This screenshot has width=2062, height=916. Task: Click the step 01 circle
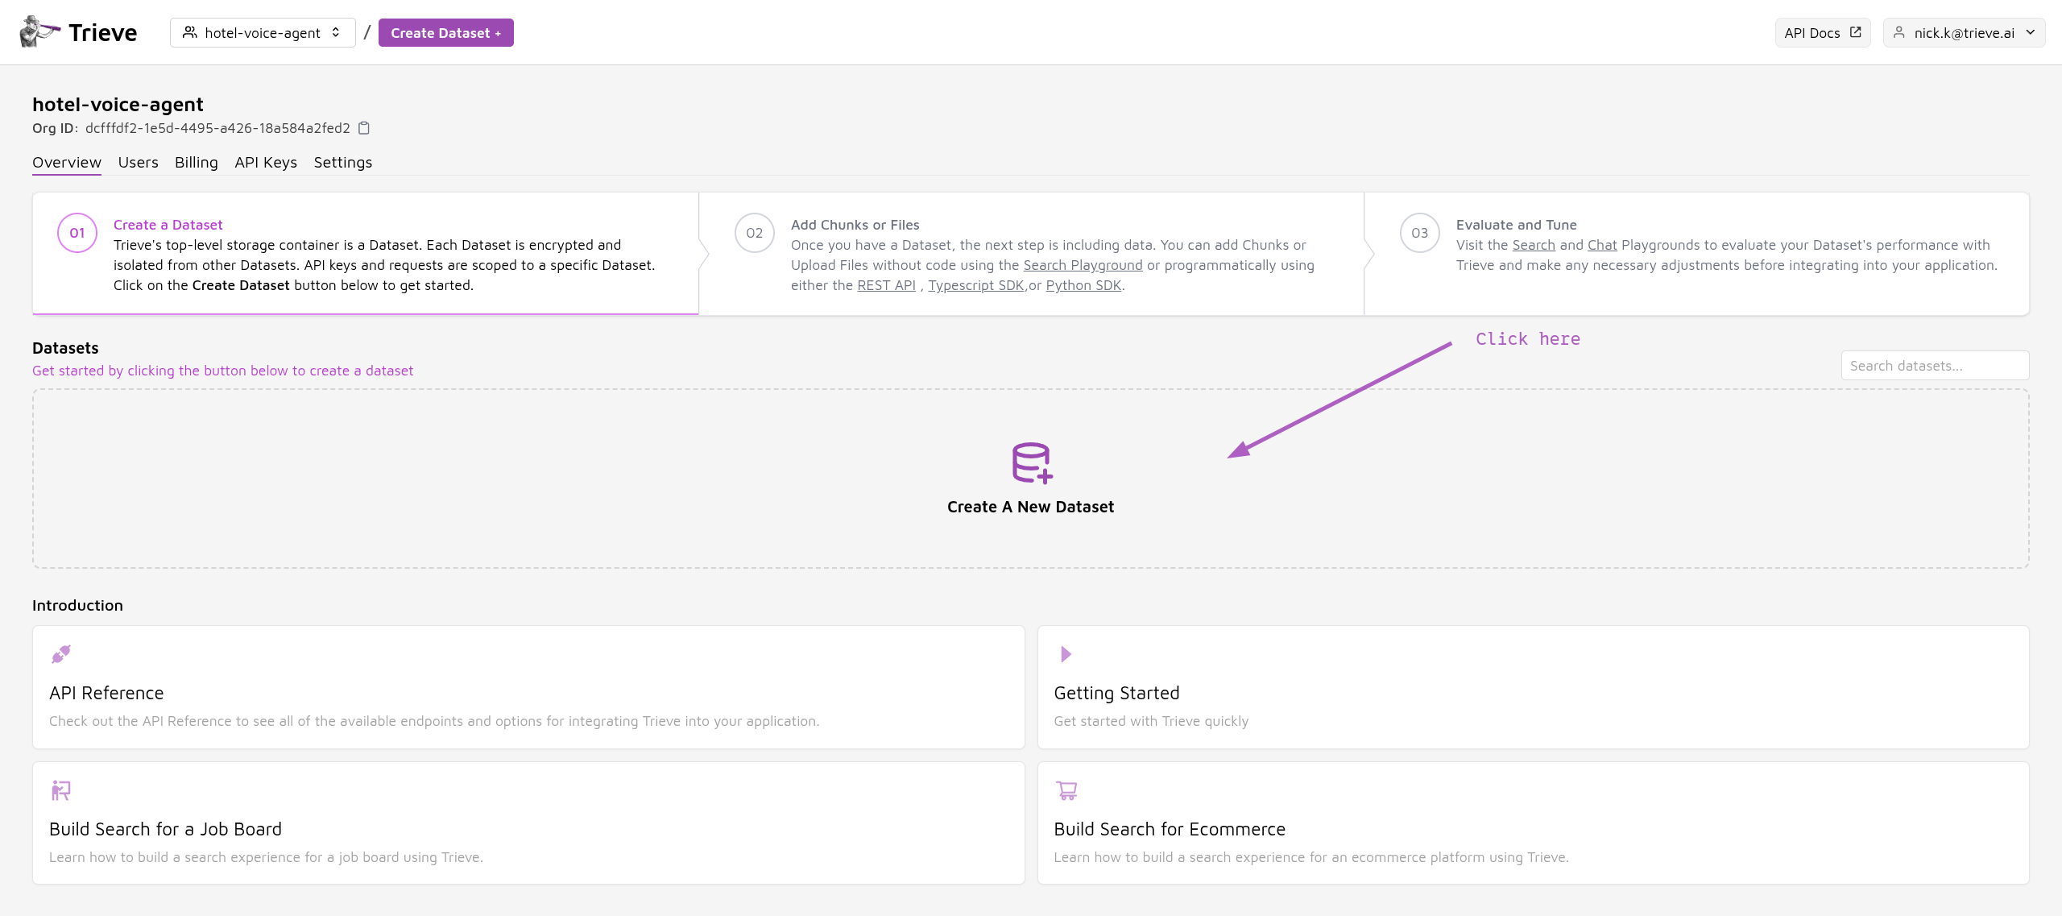(77, 233)
